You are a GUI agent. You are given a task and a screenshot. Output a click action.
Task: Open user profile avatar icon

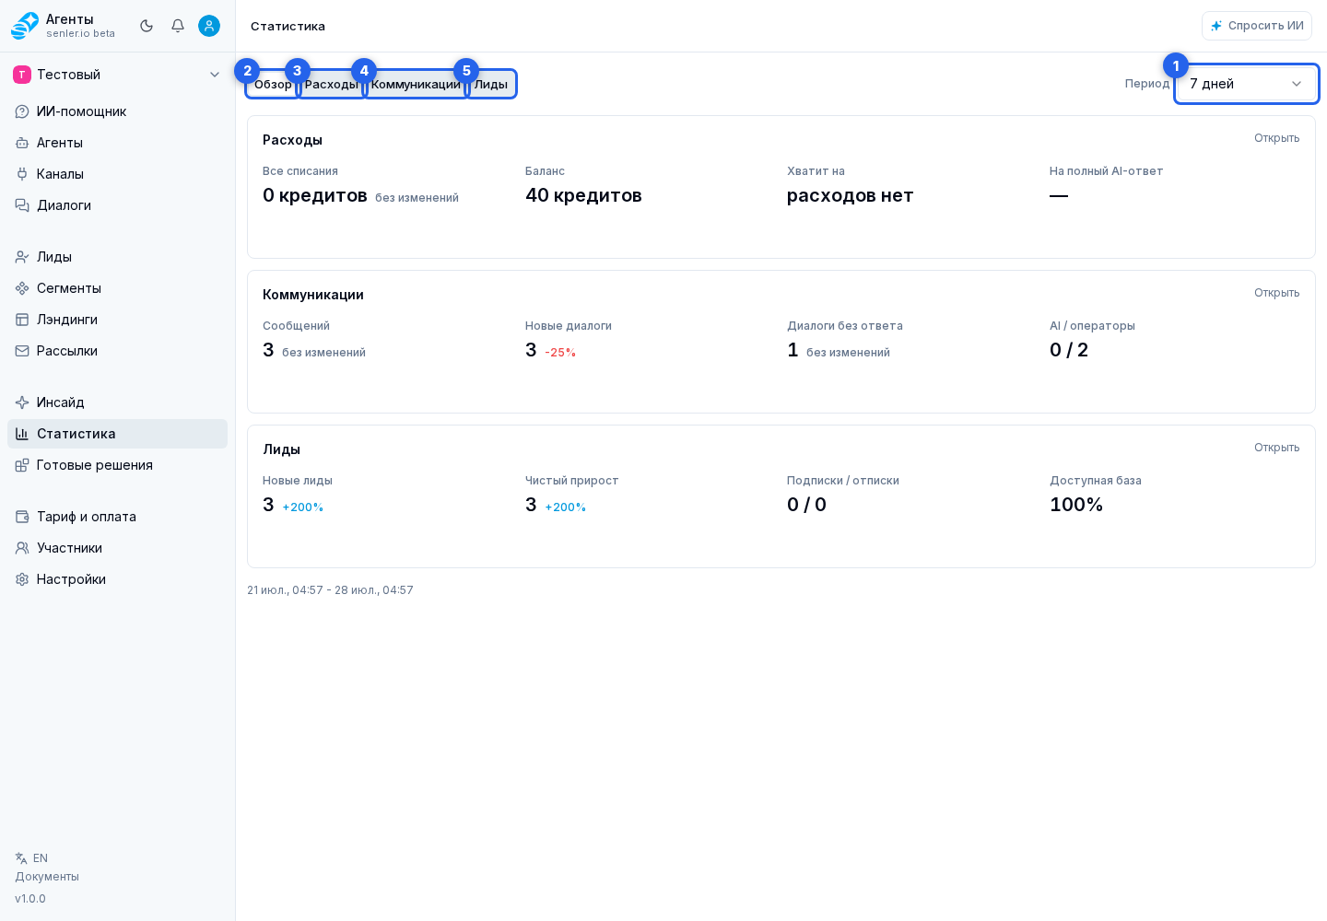(x=209, y=26)
